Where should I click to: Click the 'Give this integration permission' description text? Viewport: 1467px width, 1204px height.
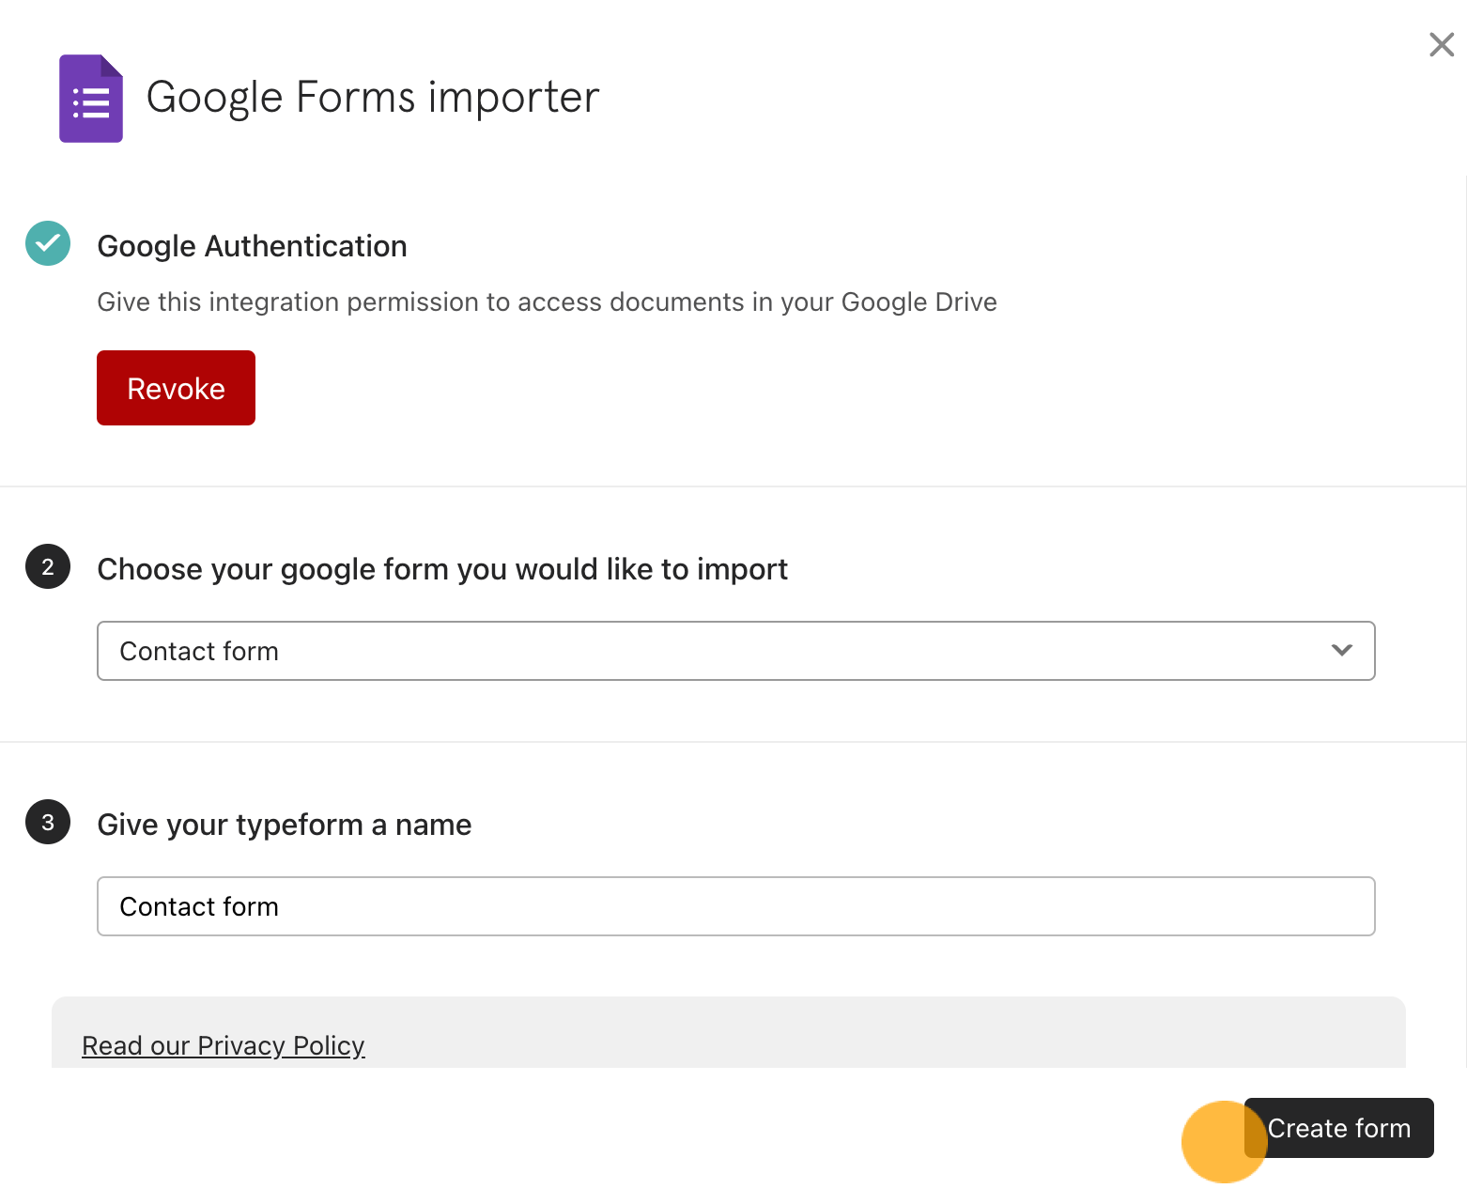click(x=547, y=302)
